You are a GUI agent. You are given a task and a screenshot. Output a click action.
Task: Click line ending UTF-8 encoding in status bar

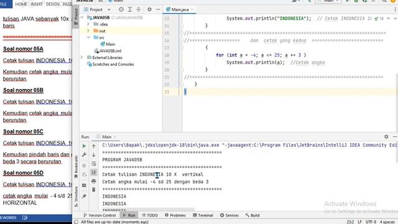(371, 222)
